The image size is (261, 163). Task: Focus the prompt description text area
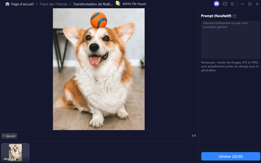pos(230,40)
